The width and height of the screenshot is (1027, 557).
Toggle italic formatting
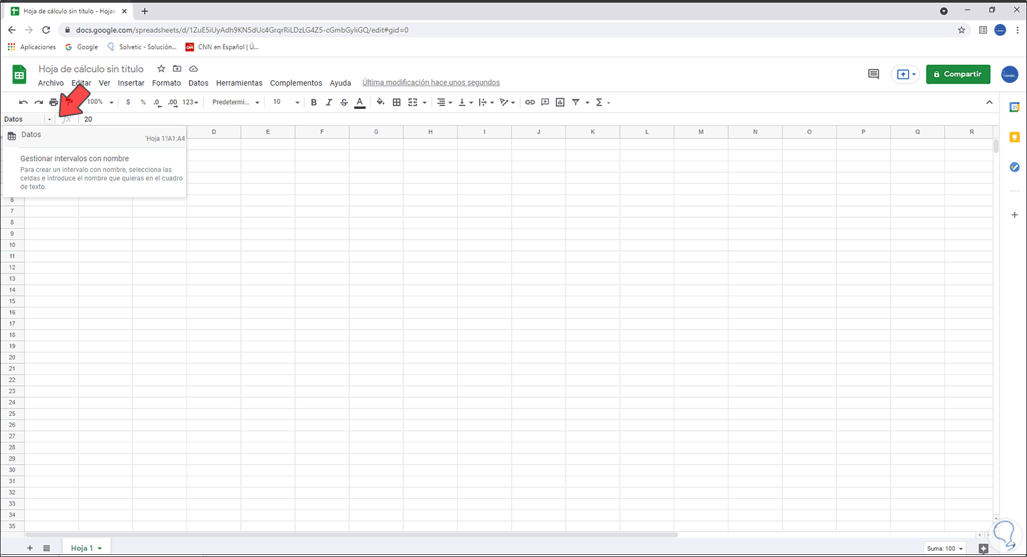click(329, 102)
